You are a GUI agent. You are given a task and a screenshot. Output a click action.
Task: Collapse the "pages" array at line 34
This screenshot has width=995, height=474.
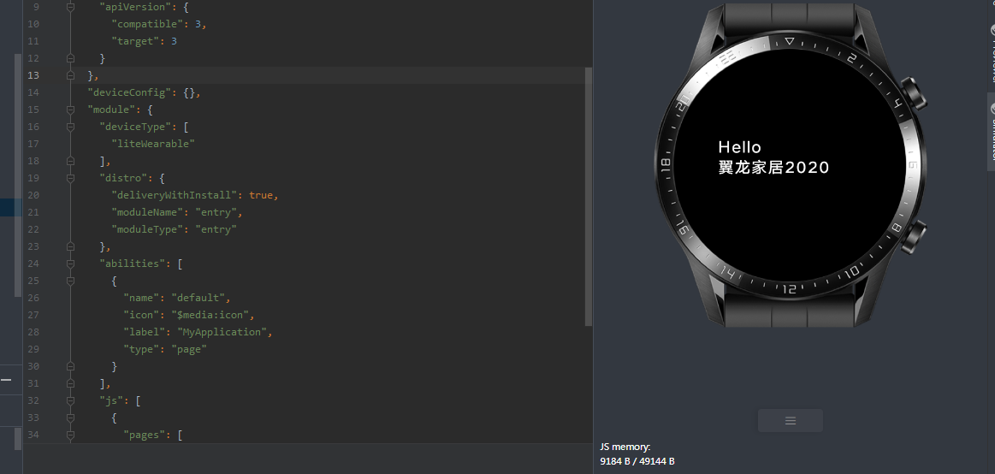coord(70,435)
